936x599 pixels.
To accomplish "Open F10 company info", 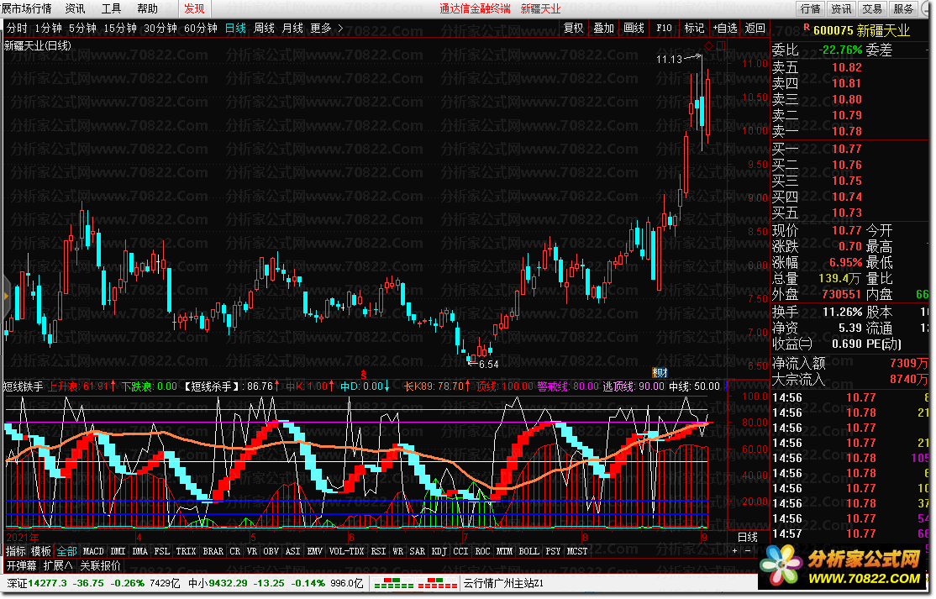I will [x=664, y=28].
